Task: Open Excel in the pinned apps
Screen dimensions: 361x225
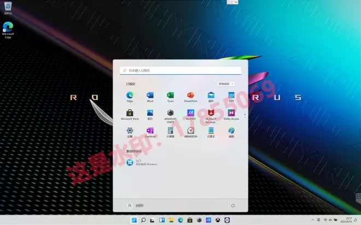Action: click(170, 96)
